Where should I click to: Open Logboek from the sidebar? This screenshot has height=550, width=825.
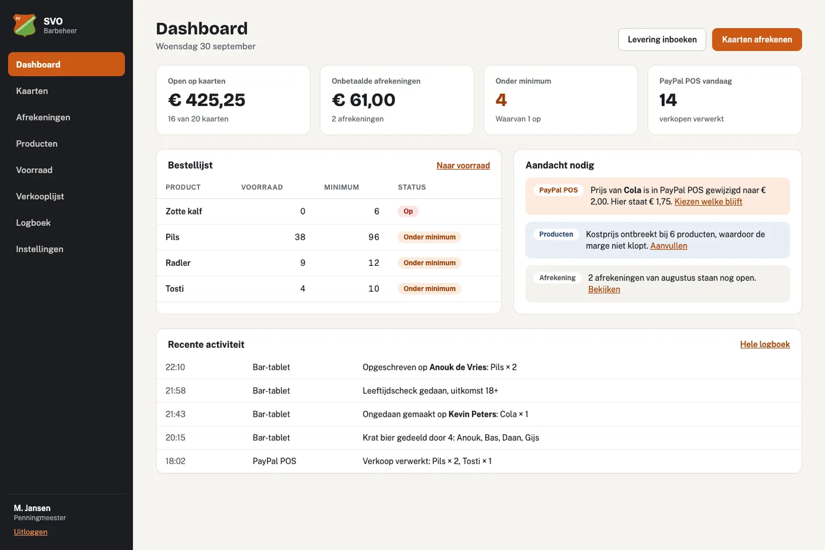point(67,222)
